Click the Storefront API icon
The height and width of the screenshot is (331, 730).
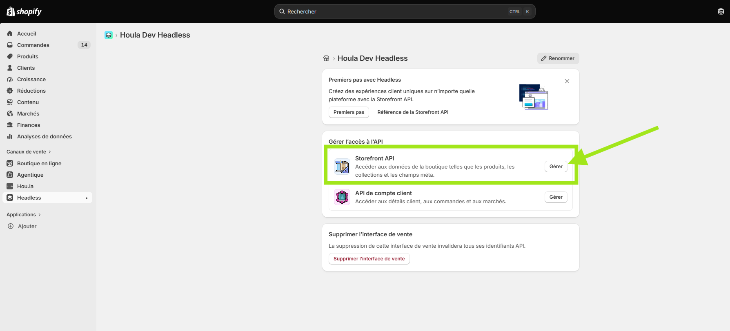pyautogui.click(x=342, y=167)
